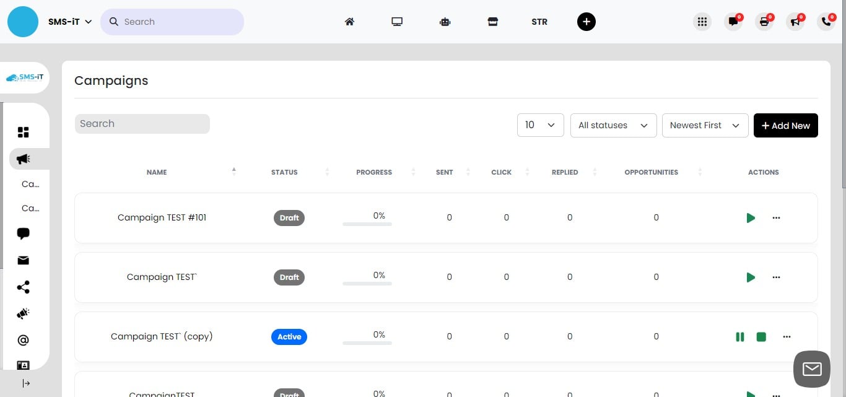This screenshot has width=846, height=397.
Task: Open the robot AI assistant icon
Action: pos(445,22)
